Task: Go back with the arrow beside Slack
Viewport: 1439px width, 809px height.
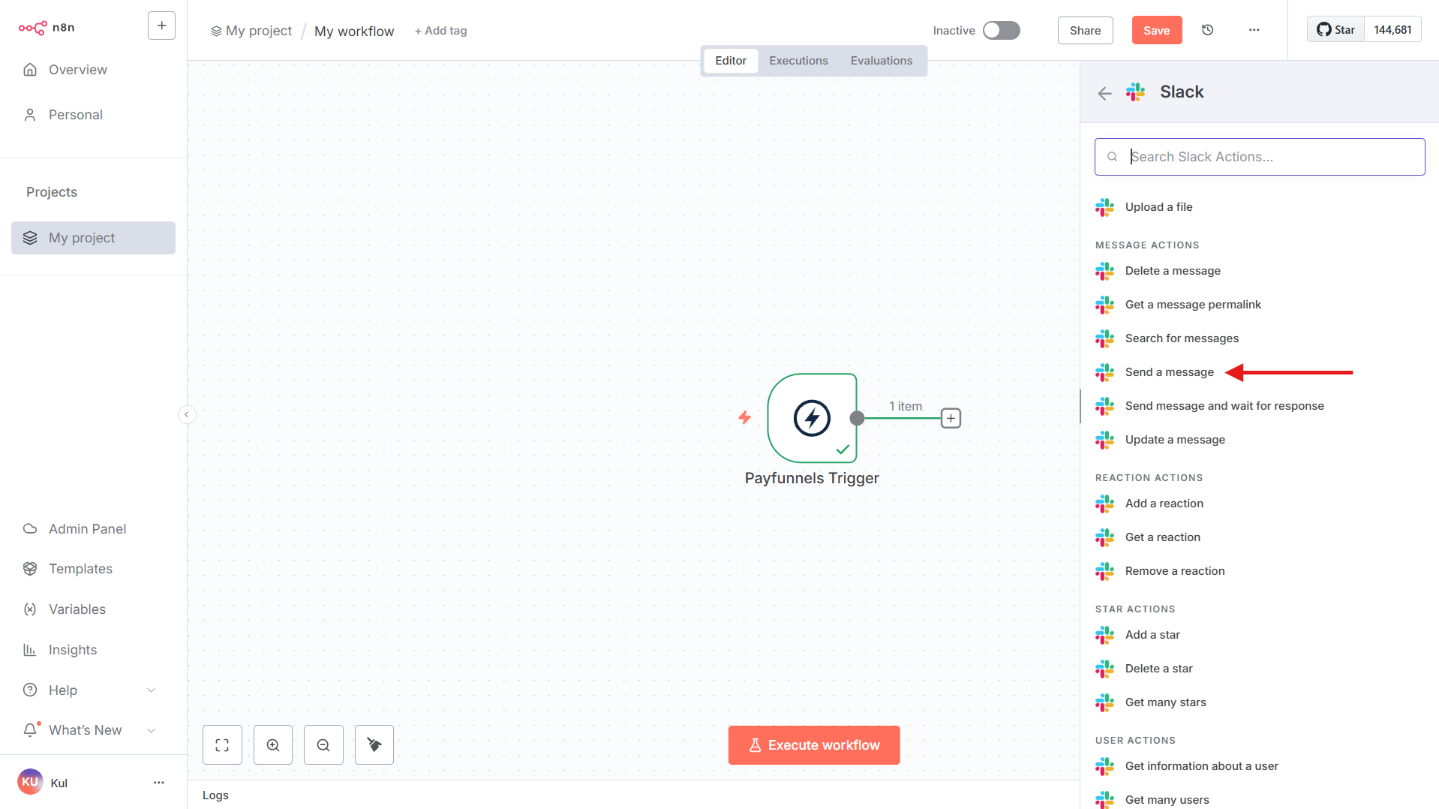Action: click(1104, 93)
